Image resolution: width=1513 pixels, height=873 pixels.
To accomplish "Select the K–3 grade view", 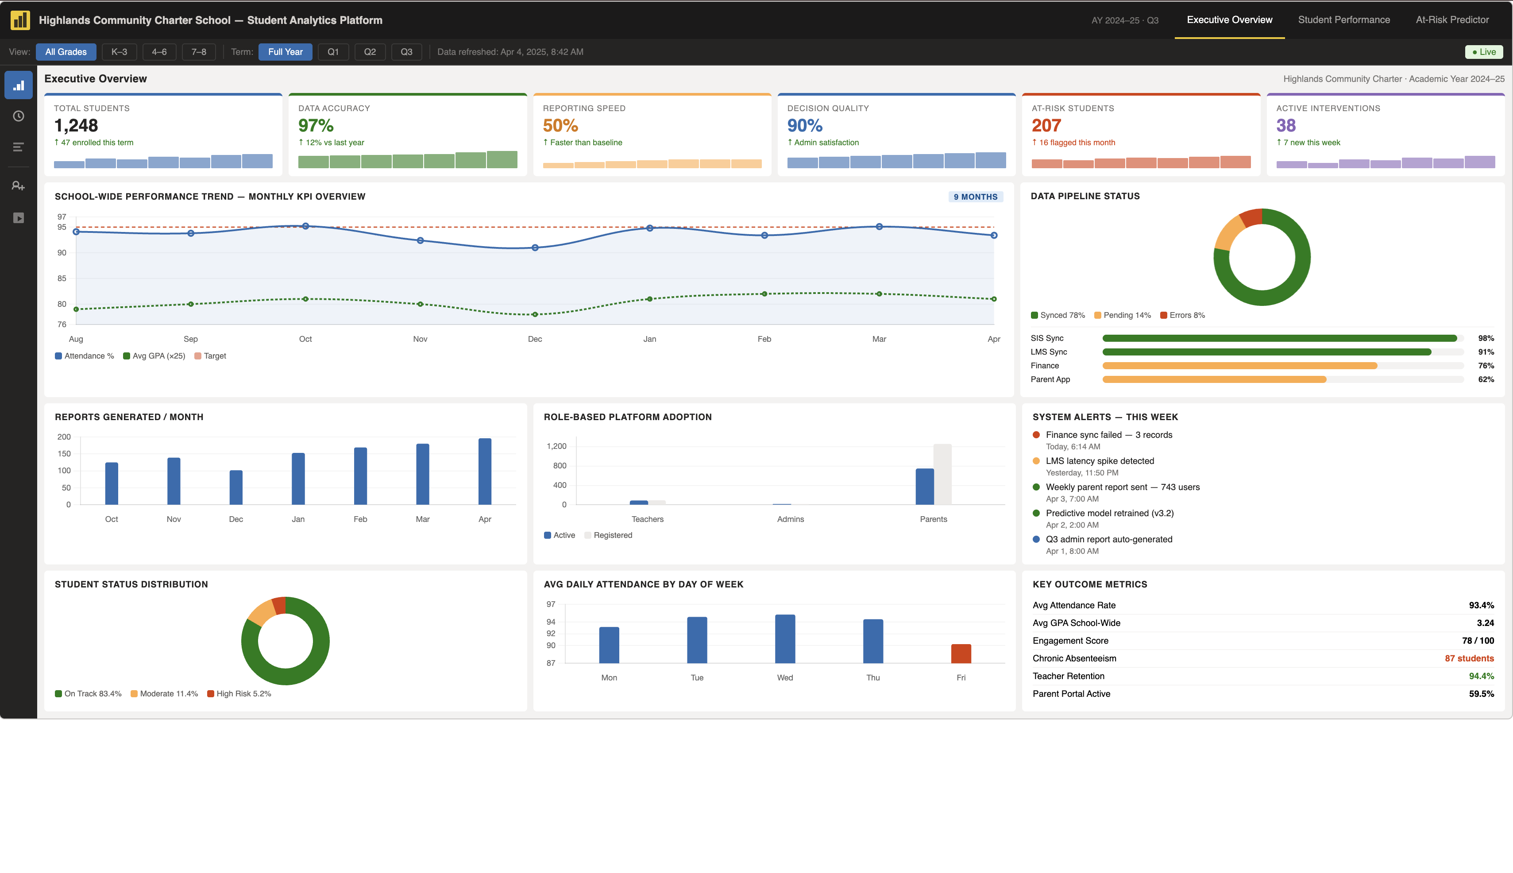I will click(x=118, y=51).
